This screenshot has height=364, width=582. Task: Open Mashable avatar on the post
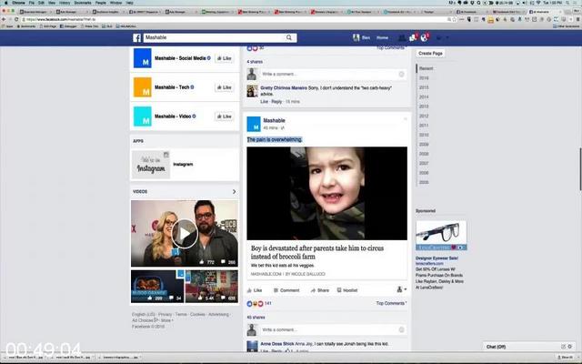pyautogui.click(x=254, y=124)
